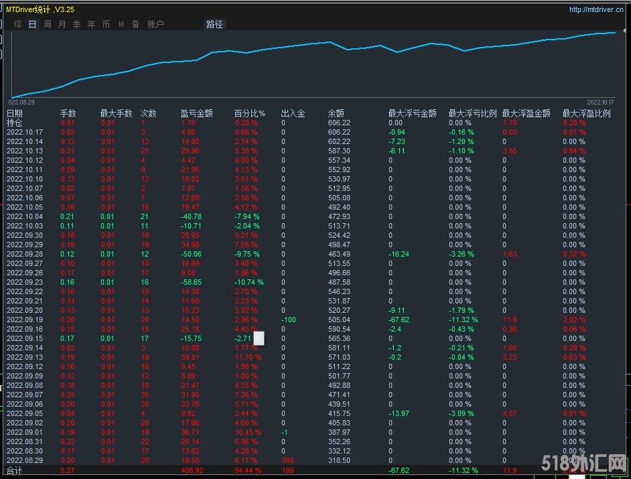631x479 pixels.
Task: Click the 日期 column header
Action: point(15,113)
